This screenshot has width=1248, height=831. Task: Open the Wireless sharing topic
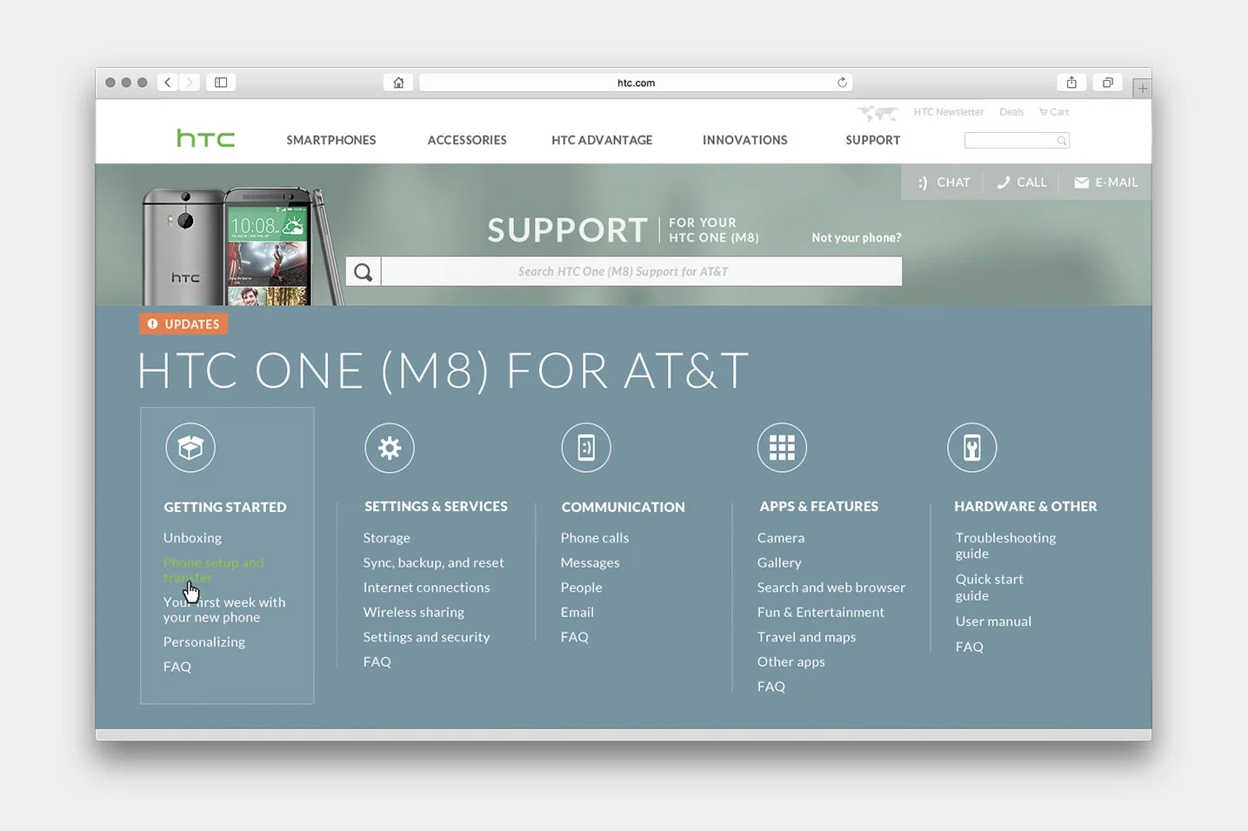click(x=413, y=612)
